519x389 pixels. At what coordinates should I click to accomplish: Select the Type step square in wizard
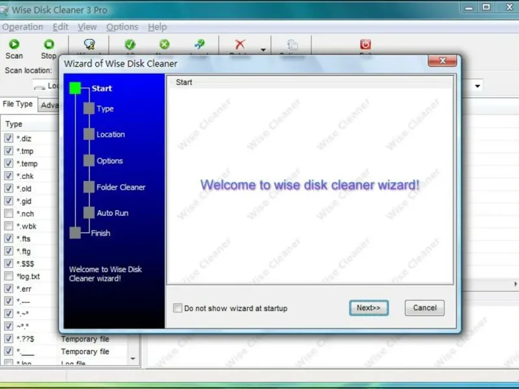click(89, 108)
